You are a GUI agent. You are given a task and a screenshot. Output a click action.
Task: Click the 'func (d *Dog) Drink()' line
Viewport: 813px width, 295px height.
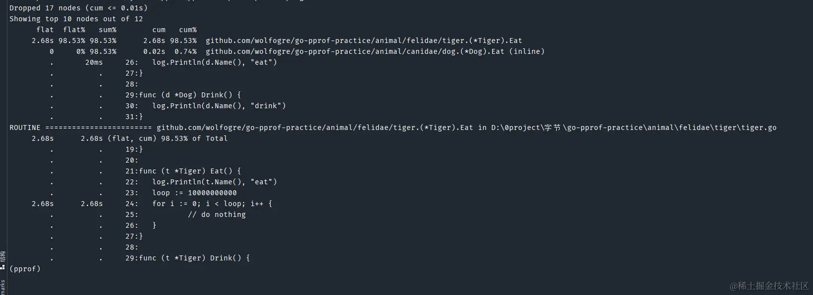[190, 95]
